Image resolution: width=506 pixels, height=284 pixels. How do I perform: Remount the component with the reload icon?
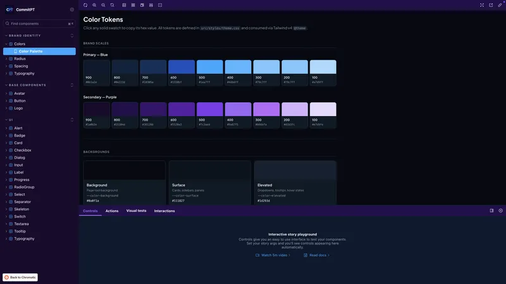point(85,5)
